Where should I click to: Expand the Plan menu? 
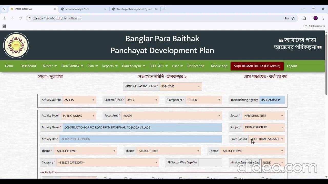click(x=93, y=66)
